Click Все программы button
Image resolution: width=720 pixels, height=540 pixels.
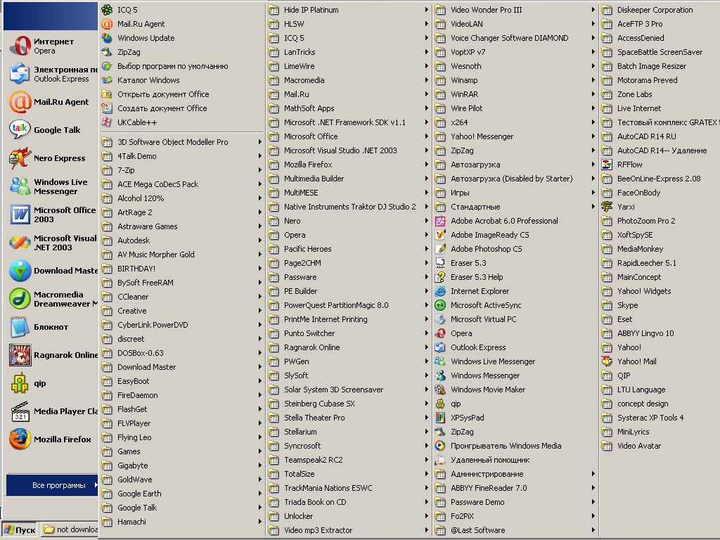point(52,485)
